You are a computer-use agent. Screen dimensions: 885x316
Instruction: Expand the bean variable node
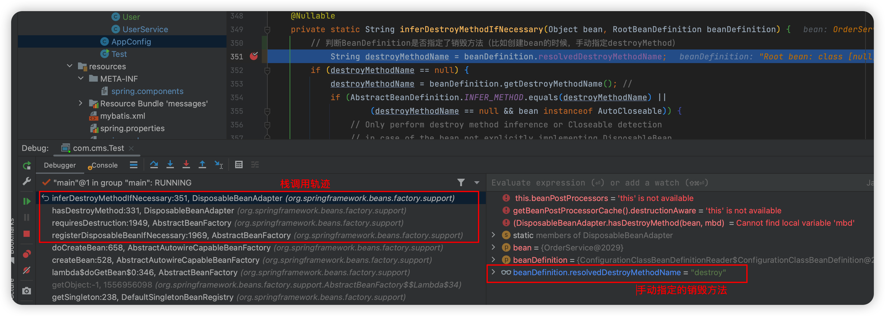pos(494,247)
